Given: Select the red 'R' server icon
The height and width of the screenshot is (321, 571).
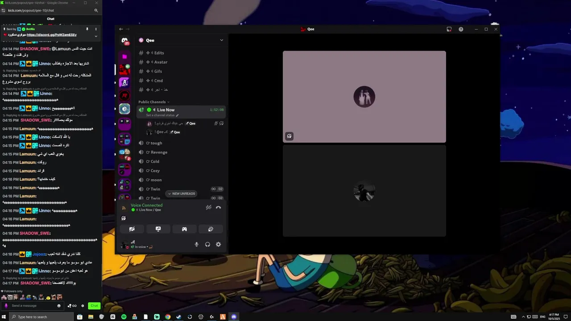Looking at the screenshot, I should 124,95.
